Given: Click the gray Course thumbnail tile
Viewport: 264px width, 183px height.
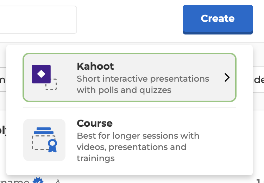Looking at the screenshot, I should 44,140.
